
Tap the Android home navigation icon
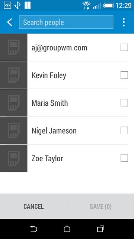click(x=67, y=229)
